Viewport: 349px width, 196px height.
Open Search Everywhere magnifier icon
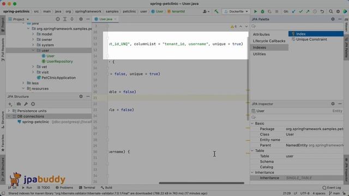[x=331, y=11]
